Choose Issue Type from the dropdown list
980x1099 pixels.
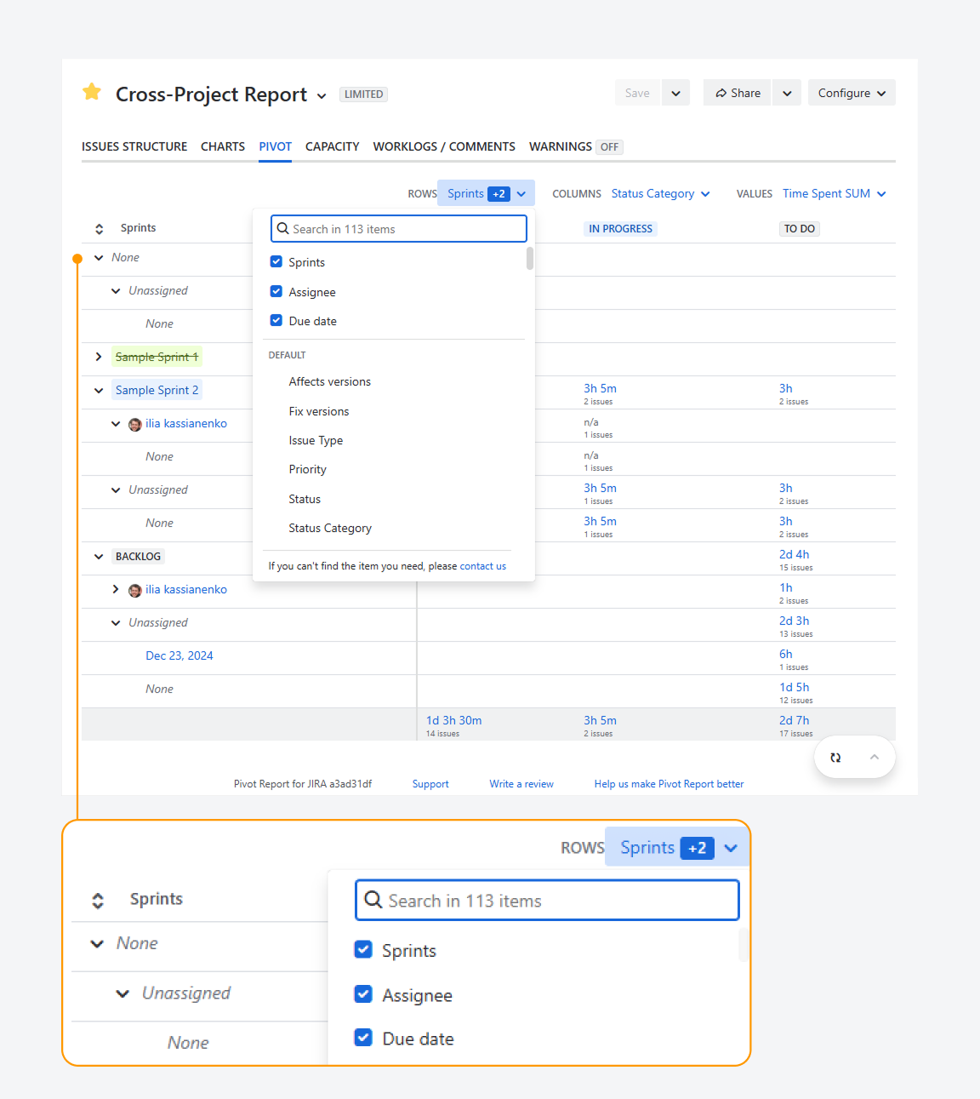pyautogui.click(x=316, y=440)
